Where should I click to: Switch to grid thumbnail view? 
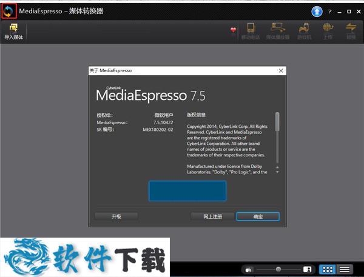click(328, 269)
